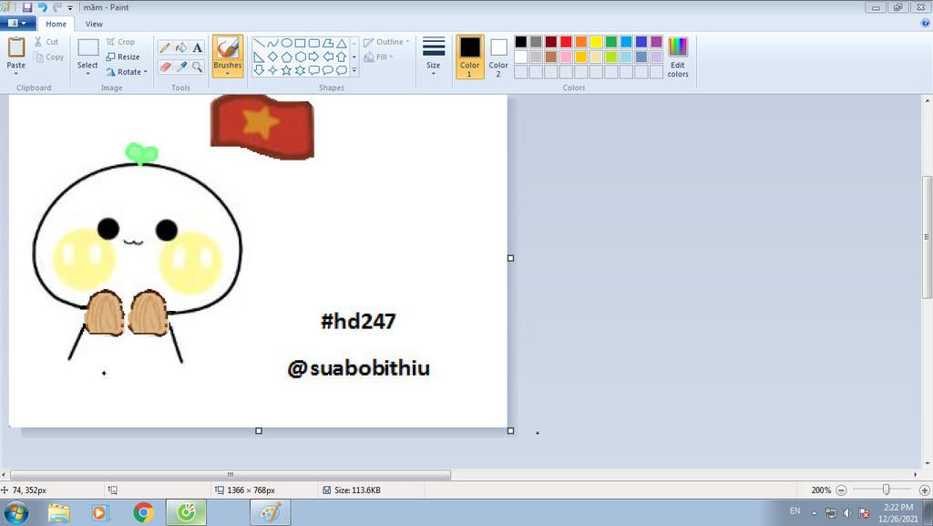Expand the Brushes dropdown arrow
The image size is (933, 526).
pyautogui.click(x=227, y=73)
